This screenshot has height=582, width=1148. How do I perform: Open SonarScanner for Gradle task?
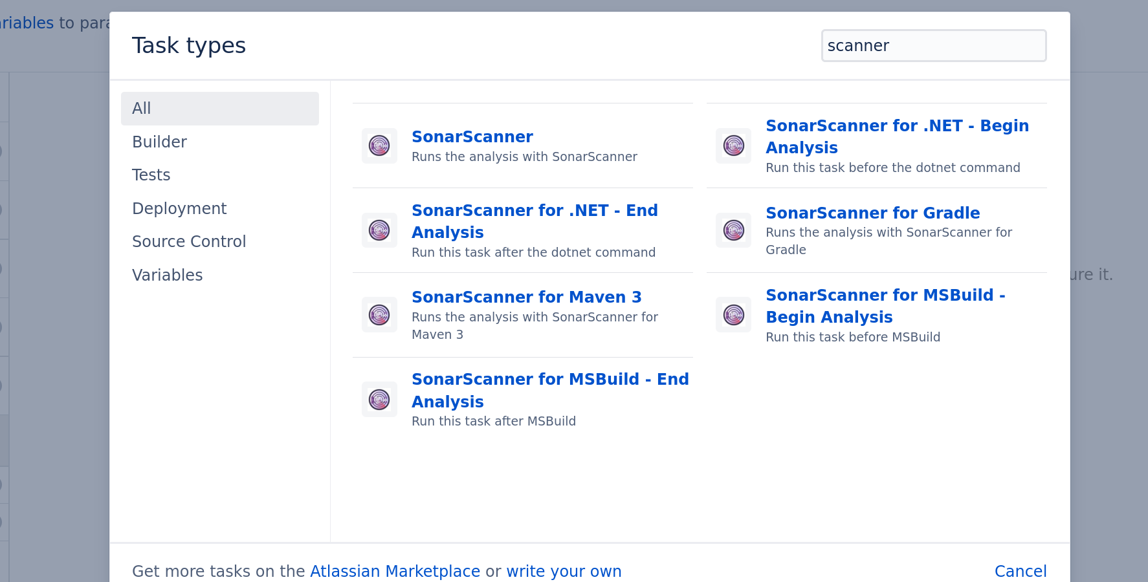point(872,213)
